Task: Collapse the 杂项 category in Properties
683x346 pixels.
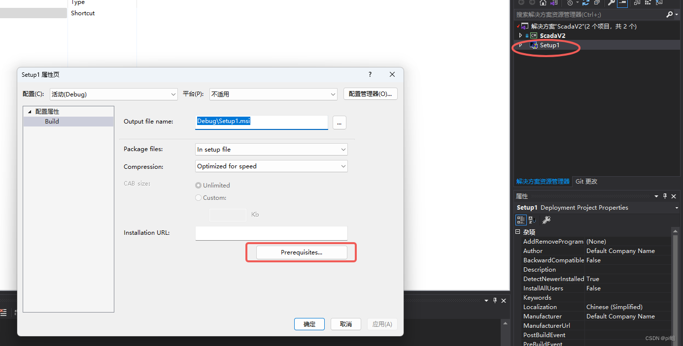Action: point(518,231)
